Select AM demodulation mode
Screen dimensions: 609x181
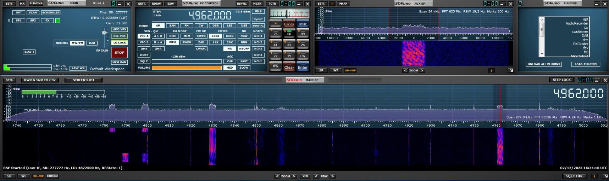click(x=158, y=25)
